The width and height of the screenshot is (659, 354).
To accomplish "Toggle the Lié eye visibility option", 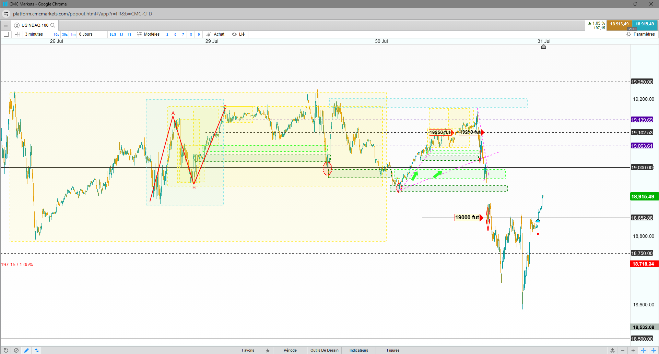I will point(238,34).
